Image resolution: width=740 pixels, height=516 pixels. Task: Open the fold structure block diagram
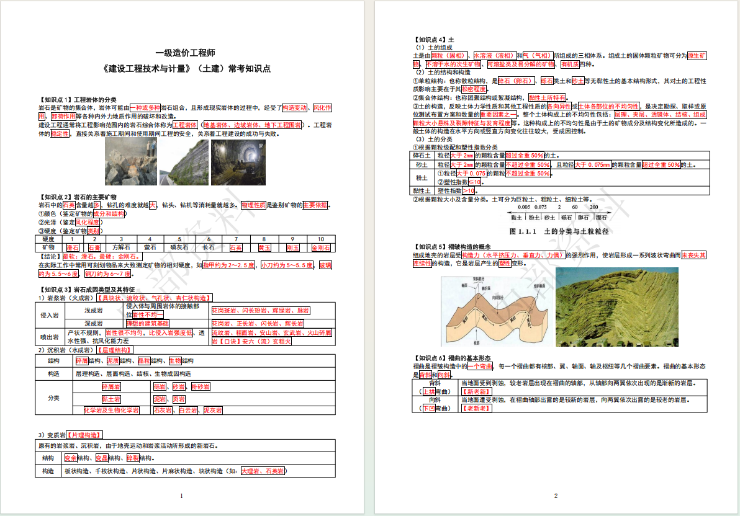coord(495,312)
